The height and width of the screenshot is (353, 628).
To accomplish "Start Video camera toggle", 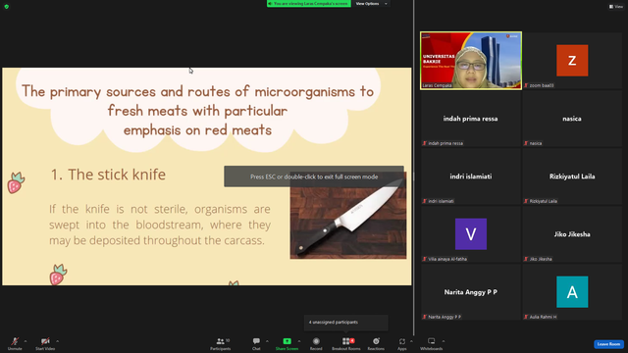I will [45, 343].
